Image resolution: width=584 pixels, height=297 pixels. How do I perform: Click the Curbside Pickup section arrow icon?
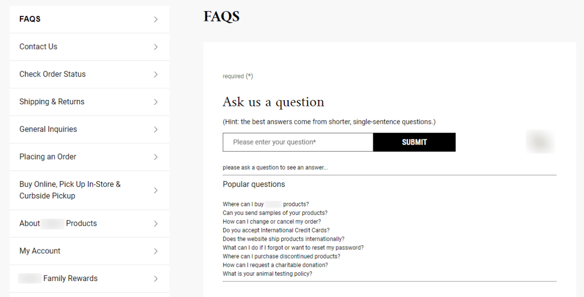coord(155,190)
